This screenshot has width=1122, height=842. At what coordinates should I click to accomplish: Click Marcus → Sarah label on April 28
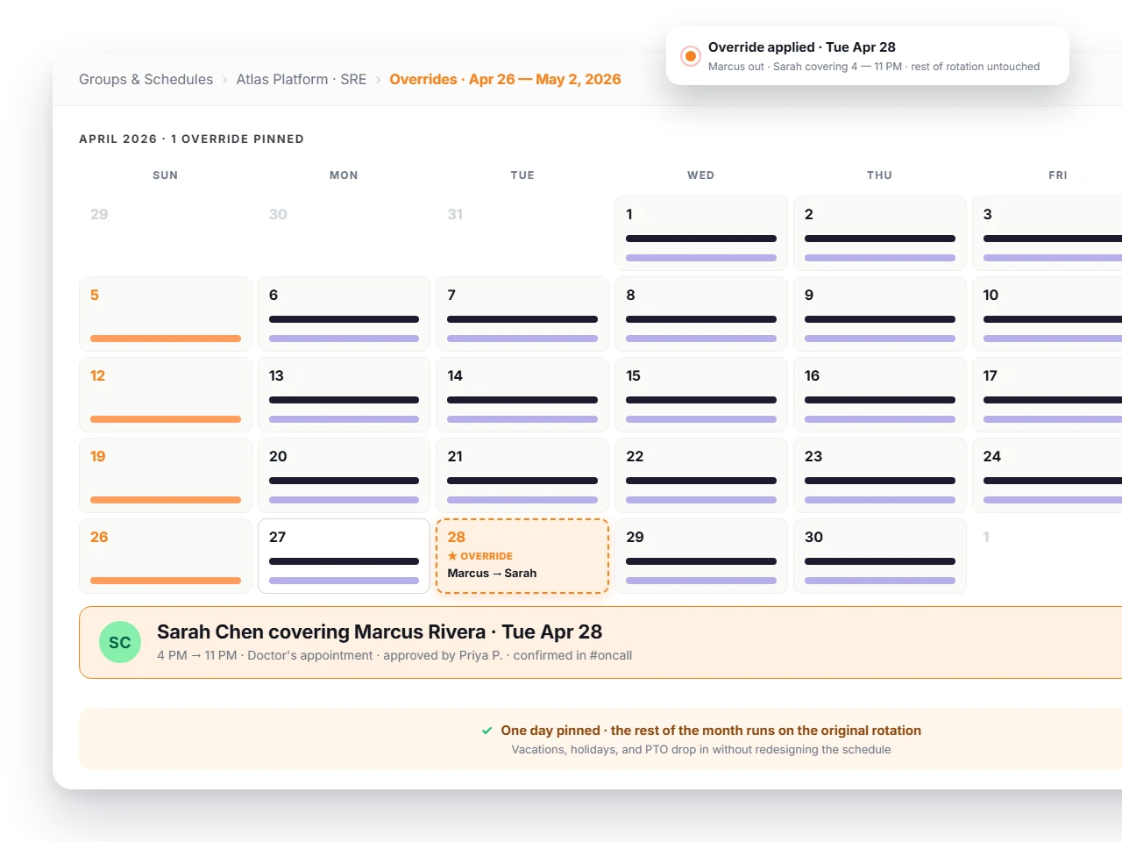[x=492, y=573]
